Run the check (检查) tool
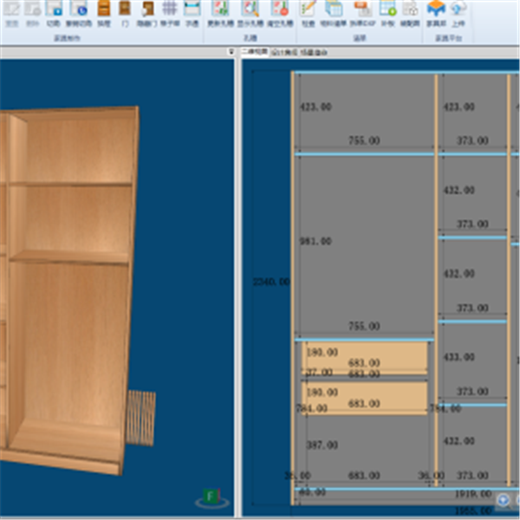This screenshot has height=520, width=520. point(309,12)
